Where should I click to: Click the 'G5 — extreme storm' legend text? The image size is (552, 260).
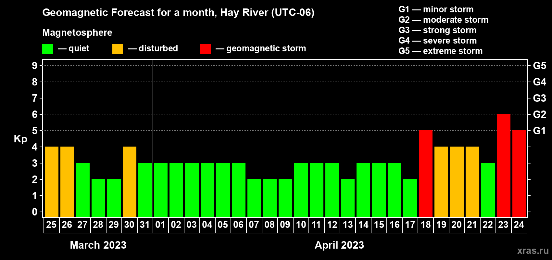click(x=441, y=51)
